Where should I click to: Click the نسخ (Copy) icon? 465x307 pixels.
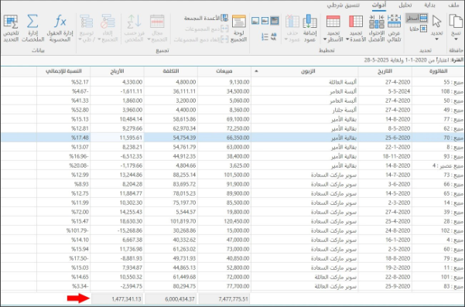(x=456, y=22)
